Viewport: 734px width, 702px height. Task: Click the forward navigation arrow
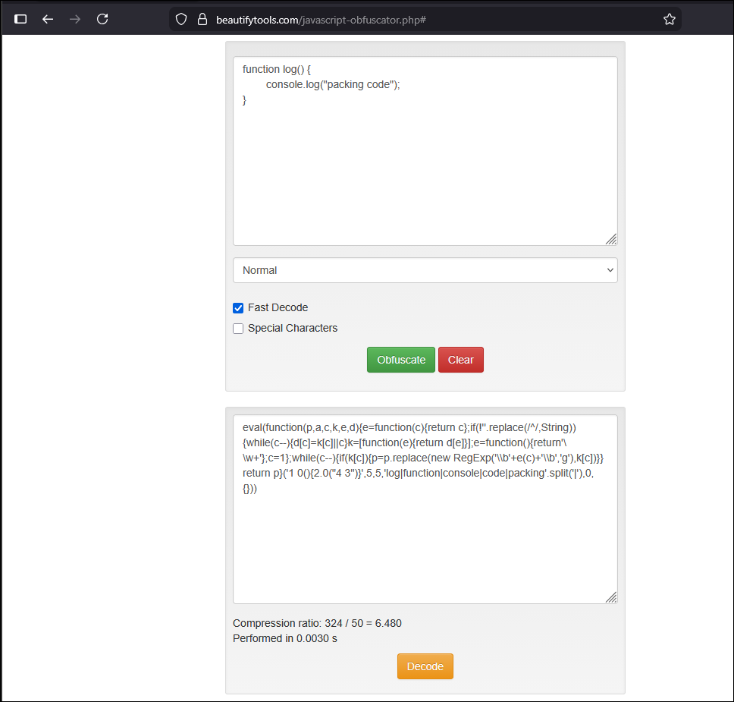(x=75, y=19)
